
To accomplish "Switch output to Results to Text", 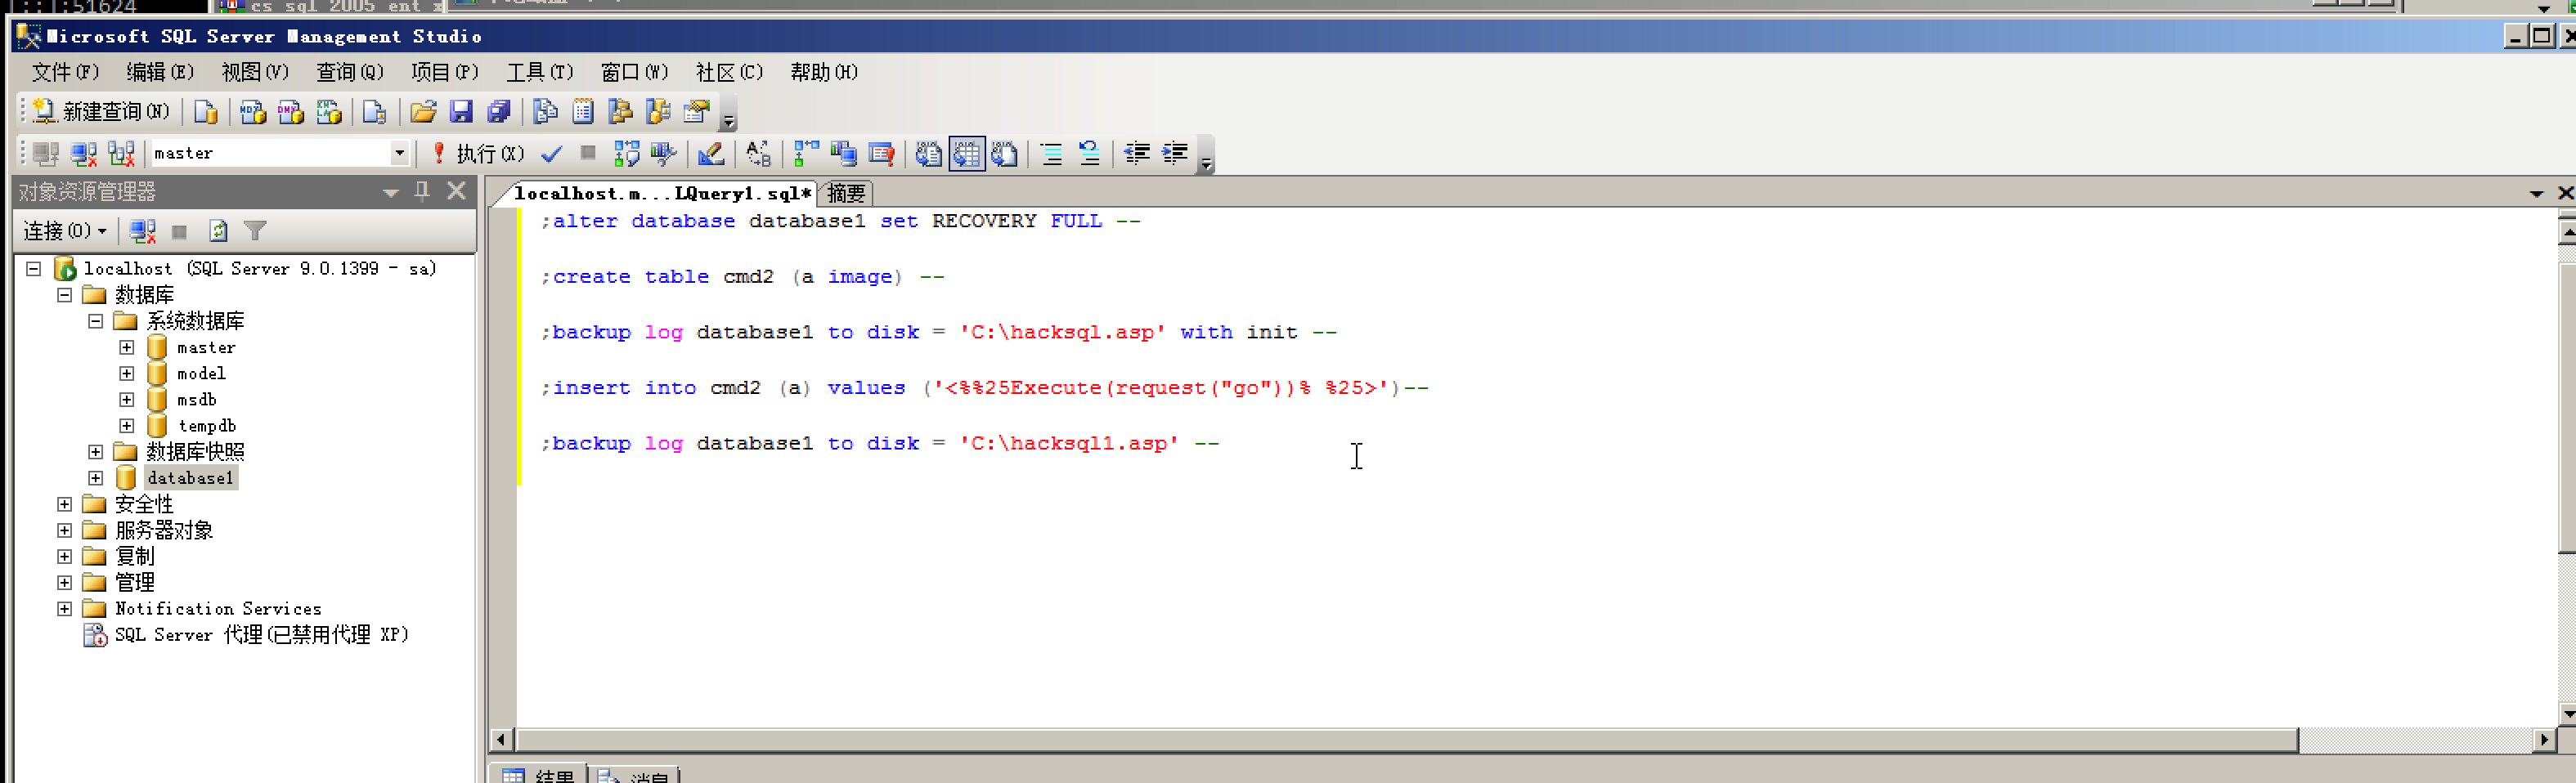I will [929, 153].
